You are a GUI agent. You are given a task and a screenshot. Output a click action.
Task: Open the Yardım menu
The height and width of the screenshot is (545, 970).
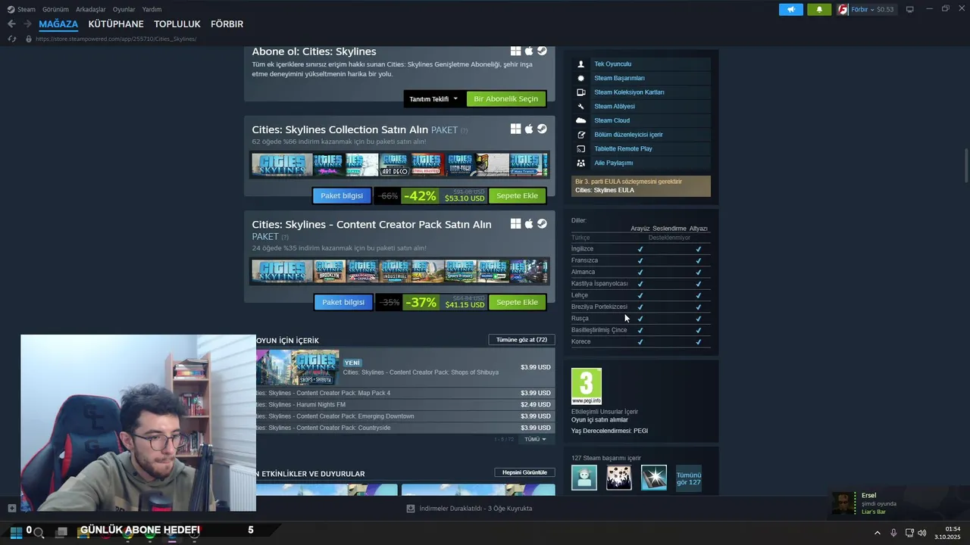(152, 9)
